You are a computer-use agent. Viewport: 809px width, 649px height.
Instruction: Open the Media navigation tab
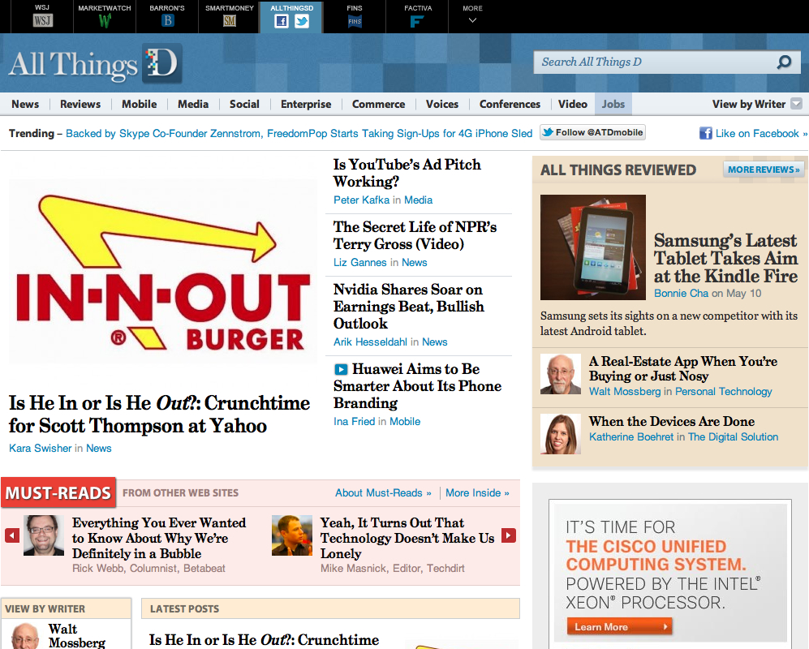(193, 104)
